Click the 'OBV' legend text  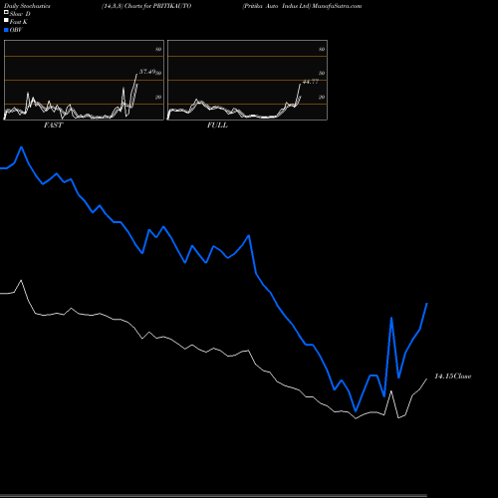click(x=16, y=30)
